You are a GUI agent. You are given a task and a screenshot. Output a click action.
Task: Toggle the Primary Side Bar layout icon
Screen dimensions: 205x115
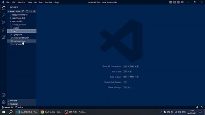tap(170, 2)
